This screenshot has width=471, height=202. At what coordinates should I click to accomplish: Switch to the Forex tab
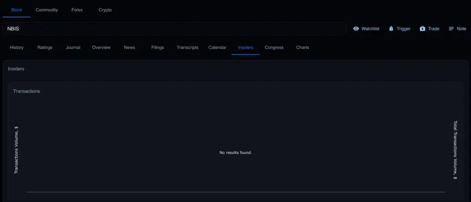click(x=77, y=10)
